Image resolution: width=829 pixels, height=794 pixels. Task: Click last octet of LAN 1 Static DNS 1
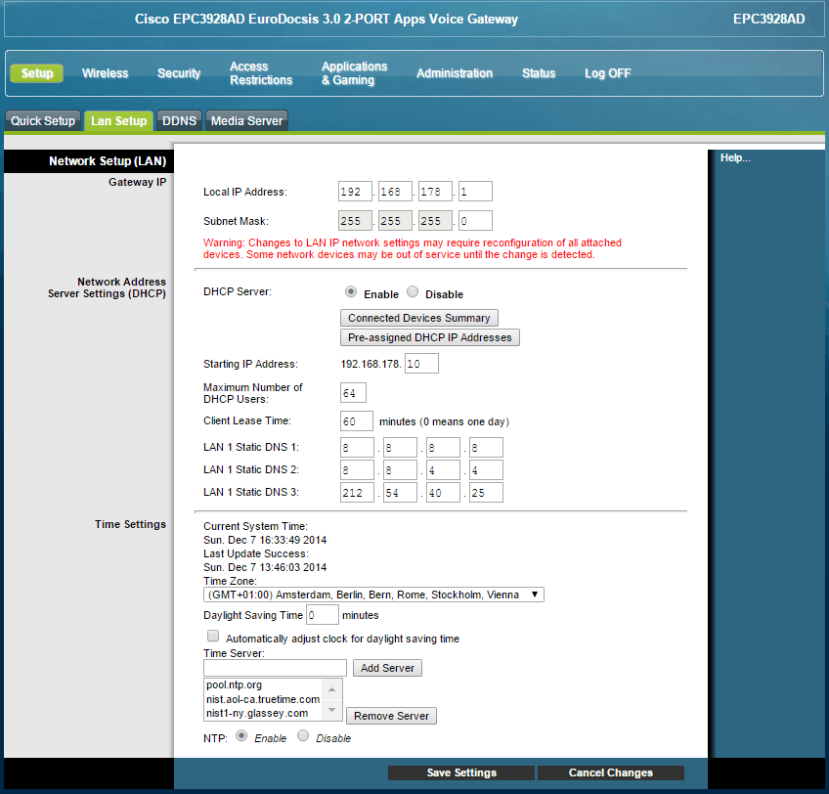pos(486,448)
